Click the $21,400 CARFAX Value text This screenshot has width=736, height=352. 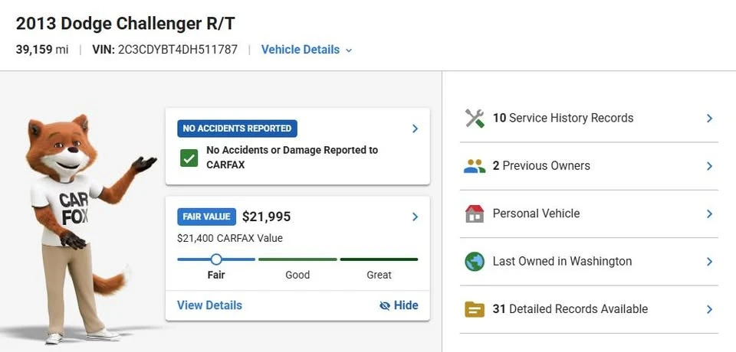pyautogui.click(x=230, y=238)
